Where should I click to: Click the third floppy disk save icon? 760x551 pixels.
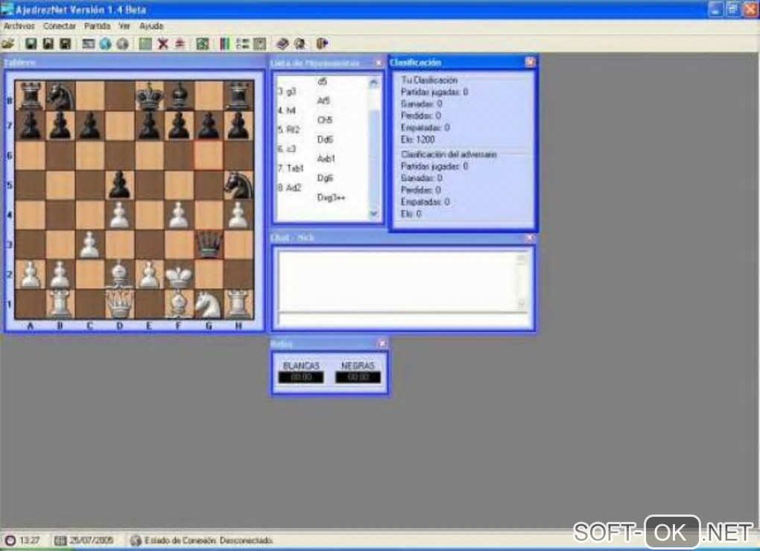pyautogui.click(x=65, y=44)
